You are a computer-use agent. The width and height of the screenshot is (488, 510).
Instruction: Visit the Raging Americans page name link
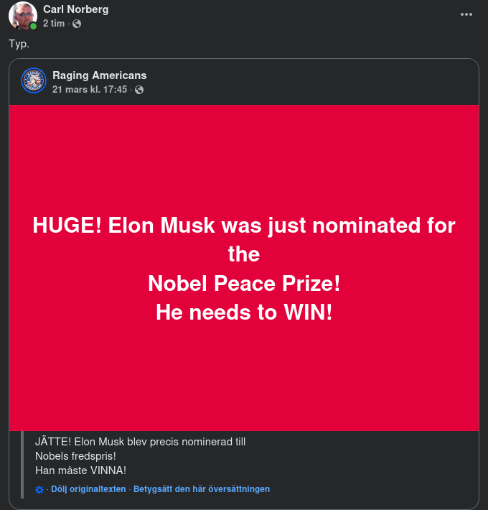click(99, 75)
